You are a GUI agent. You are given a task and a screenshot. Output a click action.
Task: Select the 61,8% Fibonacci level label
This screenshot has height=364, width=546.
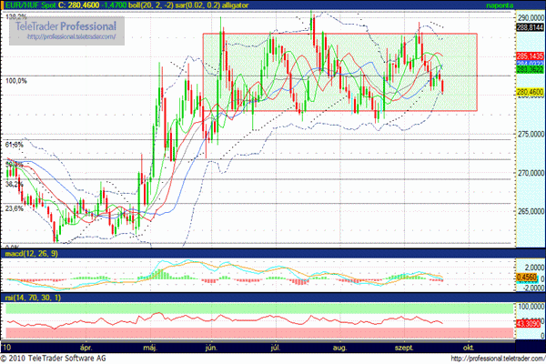click(13, 145)
